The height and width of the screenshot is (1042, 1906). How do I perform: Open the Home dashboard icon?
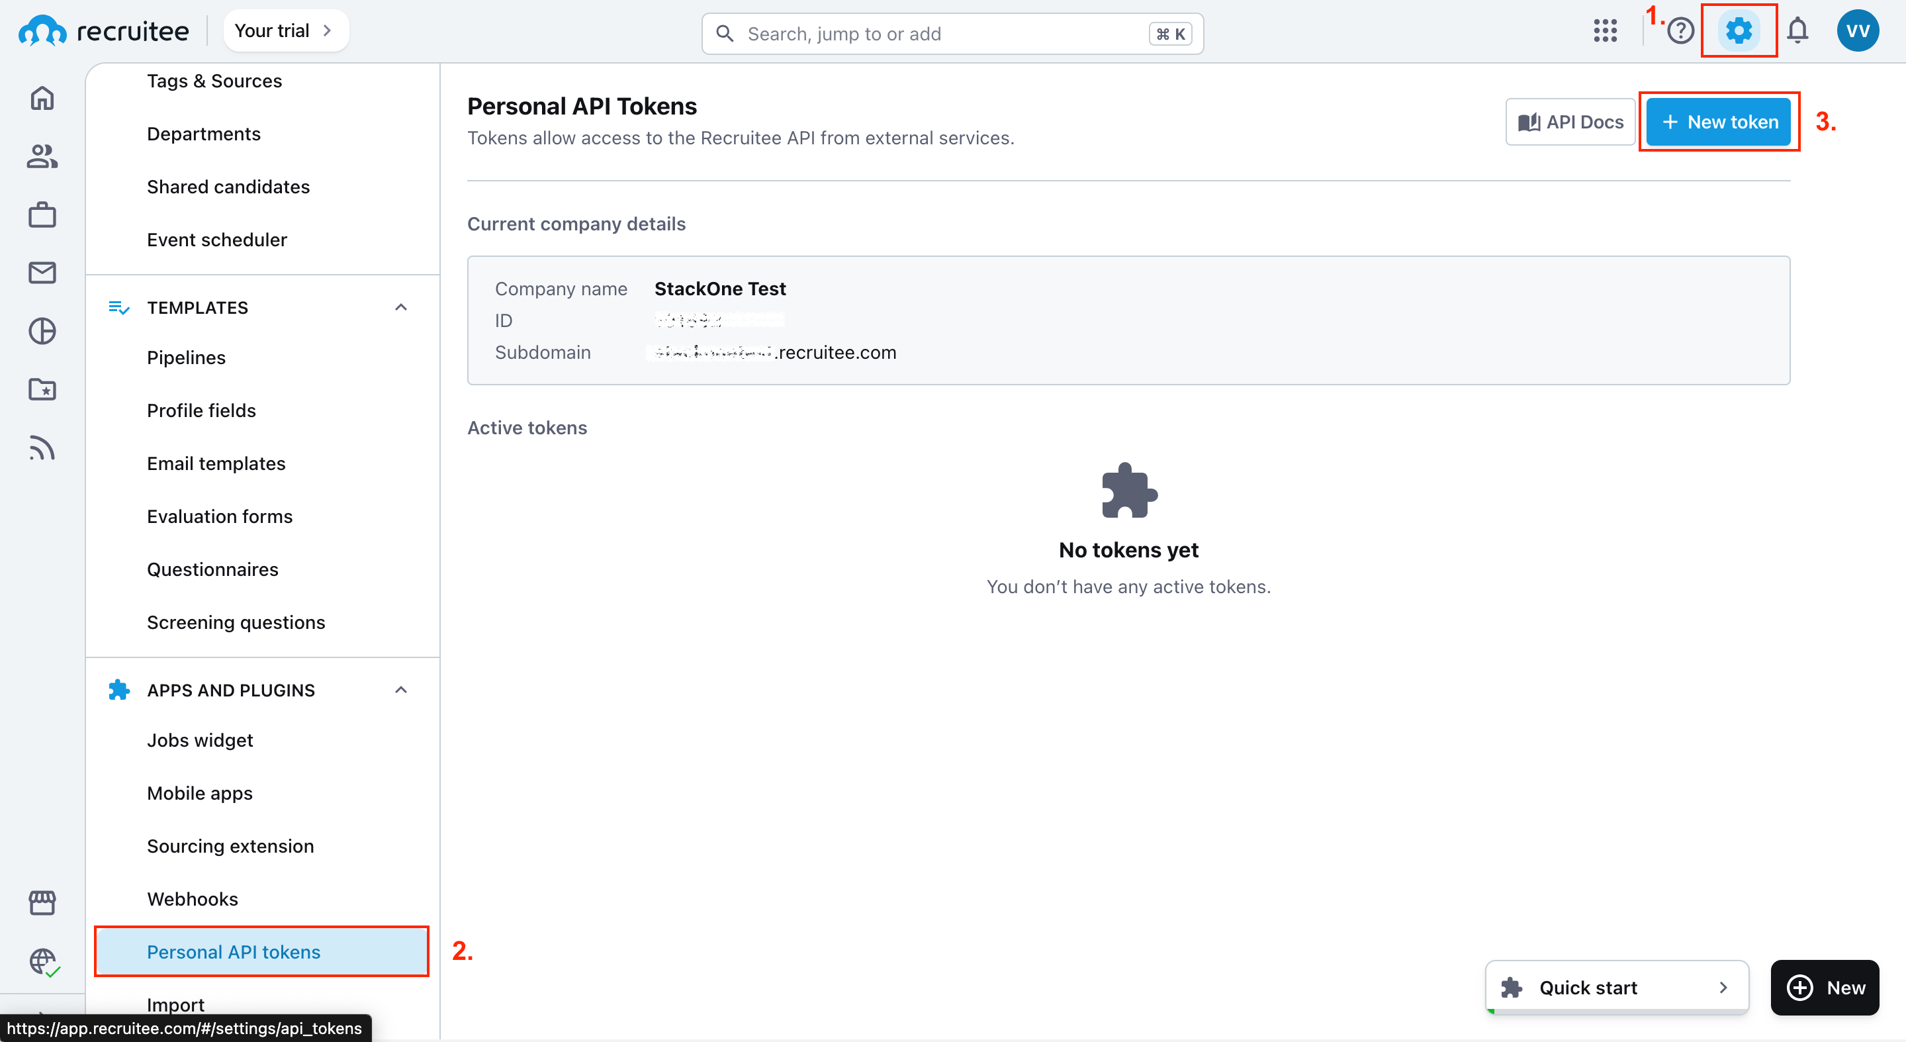pyautogui.click(x=42, y=98)
